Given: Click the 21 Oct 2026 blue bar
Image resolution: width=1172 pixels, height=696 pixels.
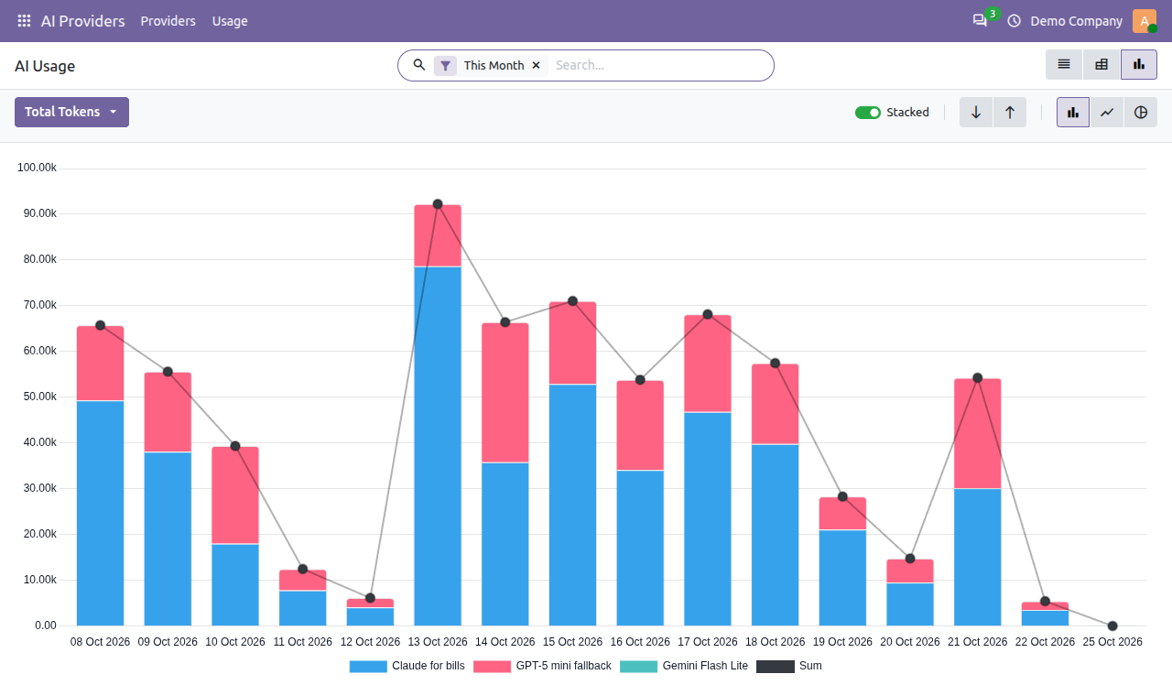Looking at the screenshot, I should pos(978,557).
